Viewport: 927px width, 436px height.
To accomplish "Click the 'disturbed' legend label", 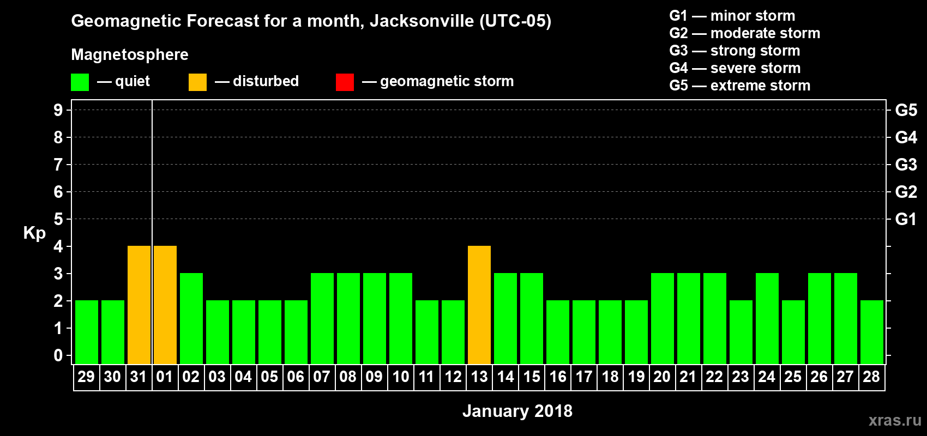I will 266,81.
